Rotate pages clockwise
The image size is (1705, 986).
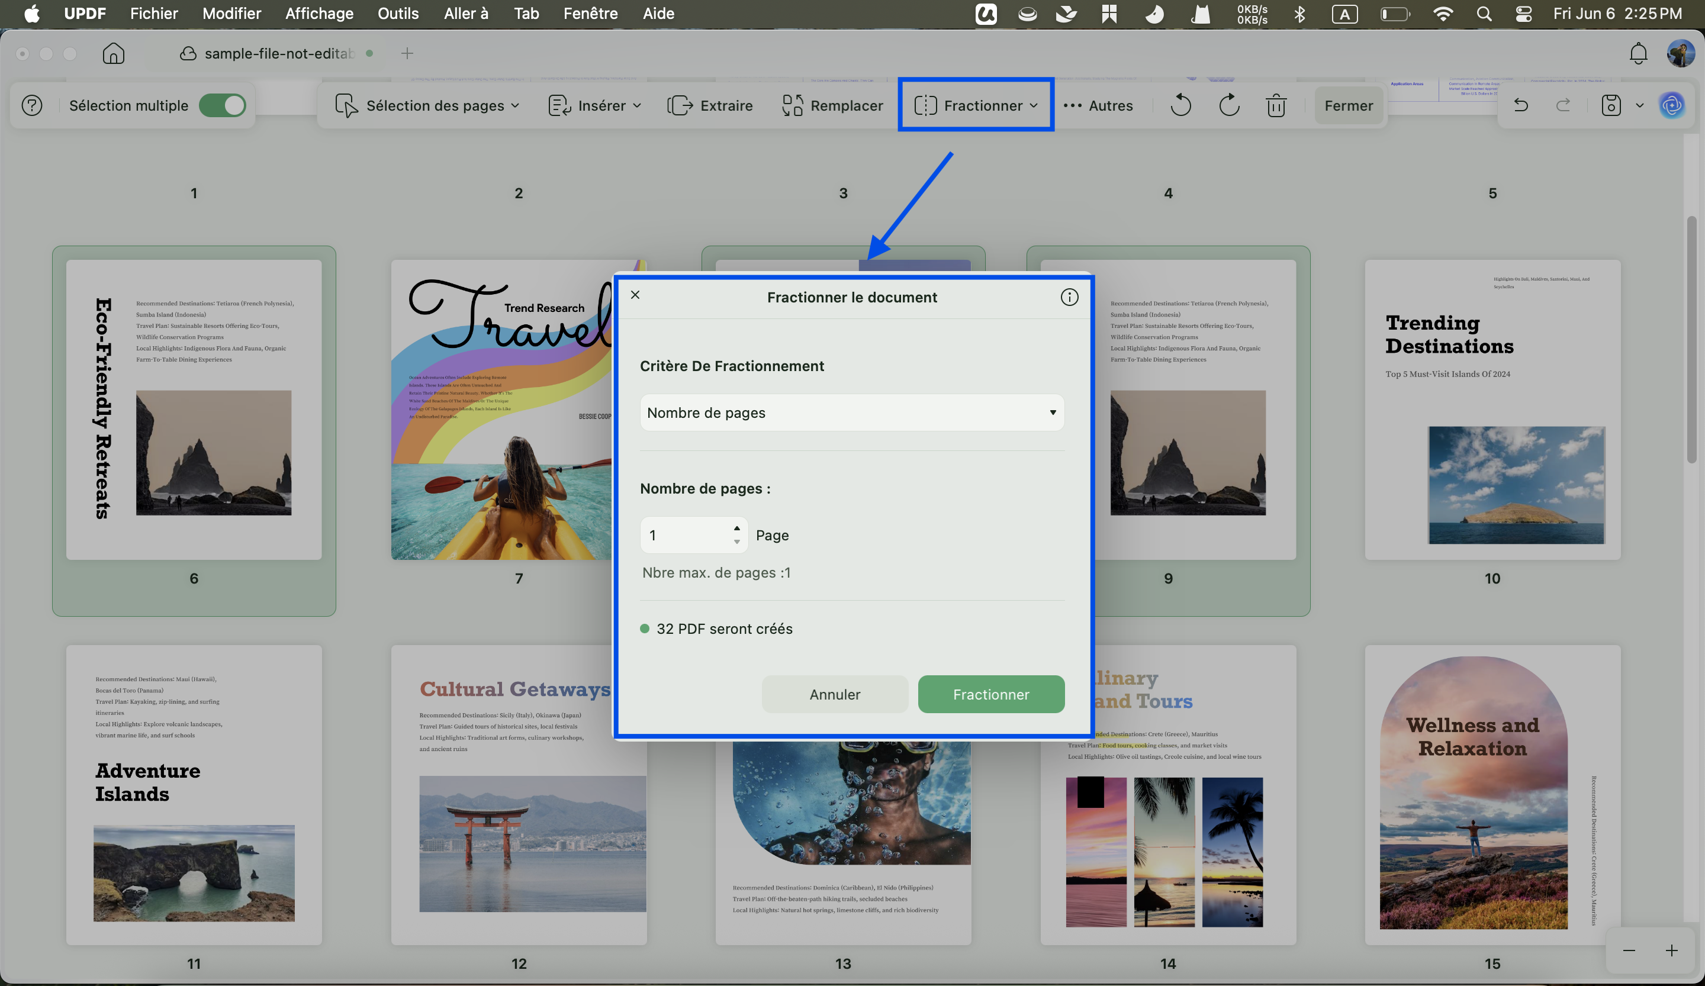(1228, 105)
